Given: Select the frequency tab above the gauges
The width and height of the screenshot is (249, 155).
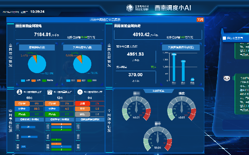Looking at the screenshot, I should [158, 91].
